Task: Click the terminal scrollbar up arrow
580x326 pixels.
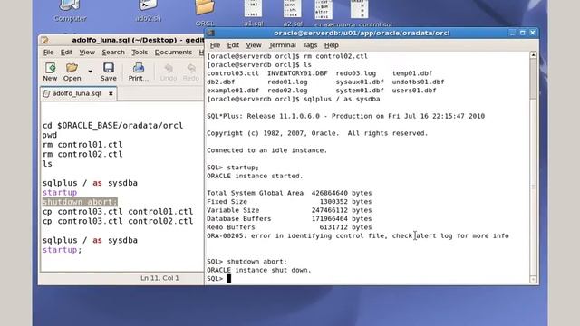Action: (533, 55)
